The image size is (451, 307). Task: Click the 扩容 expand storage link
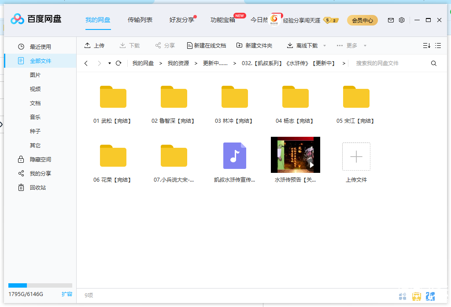67,294
